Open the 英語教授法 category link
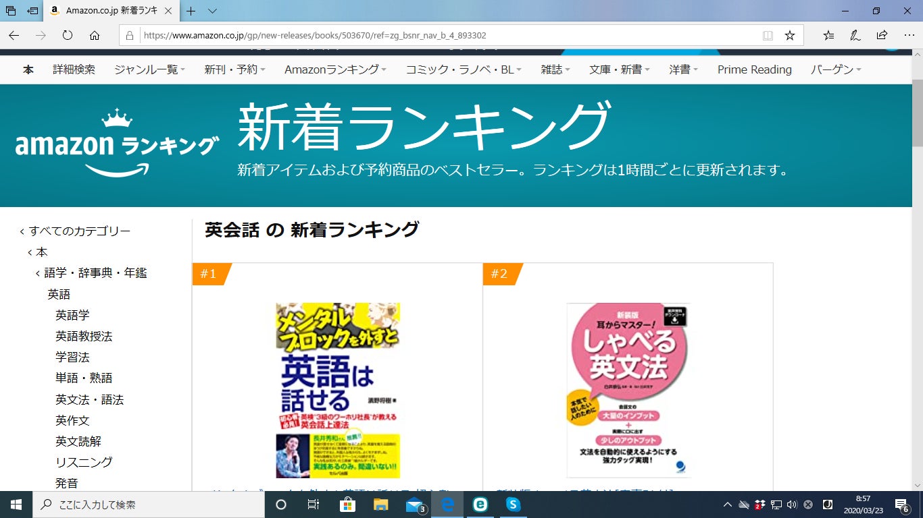The image size is (923, 518). pos(84,336)
